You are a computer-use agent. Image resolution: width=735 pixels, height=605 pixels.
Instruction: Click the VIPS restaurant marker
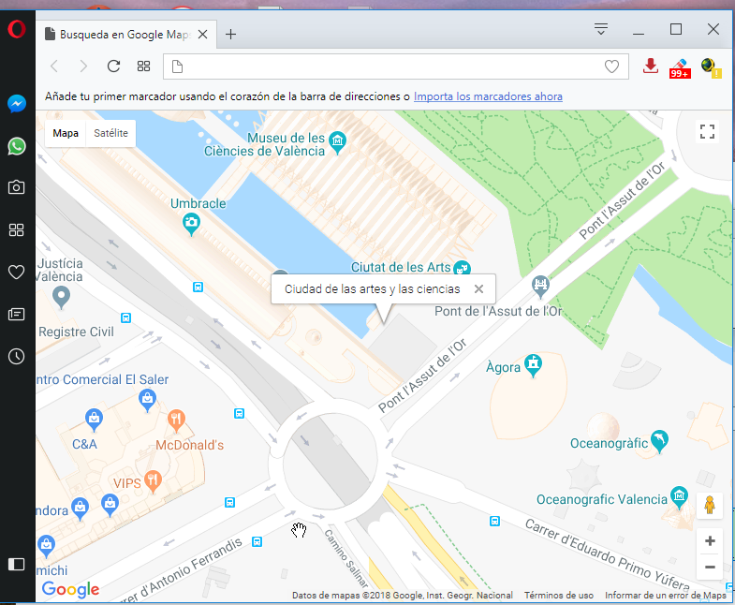click(x=153, y=481)
